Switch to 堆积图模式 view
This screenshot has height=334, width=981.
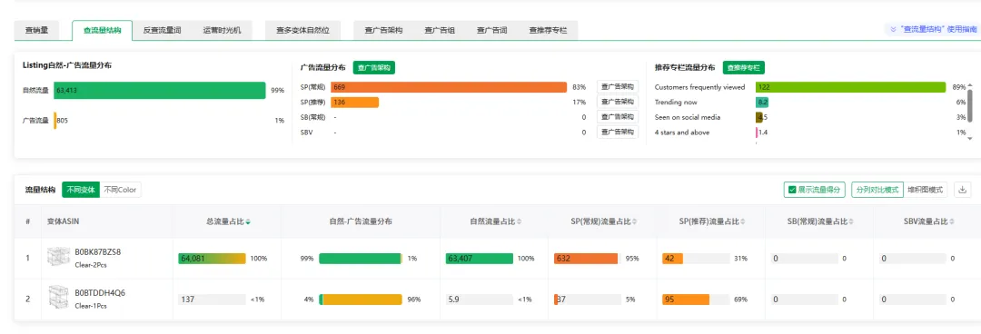[x=926, y=190]
